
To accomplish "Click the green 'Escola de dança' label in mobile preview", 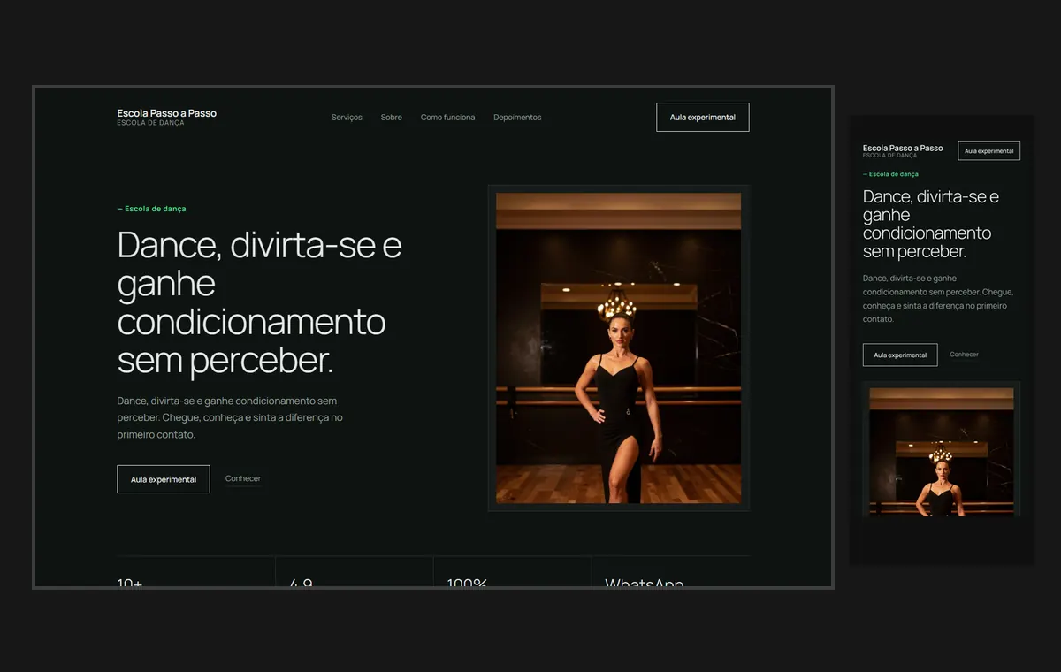I will (x=891, y=174).
